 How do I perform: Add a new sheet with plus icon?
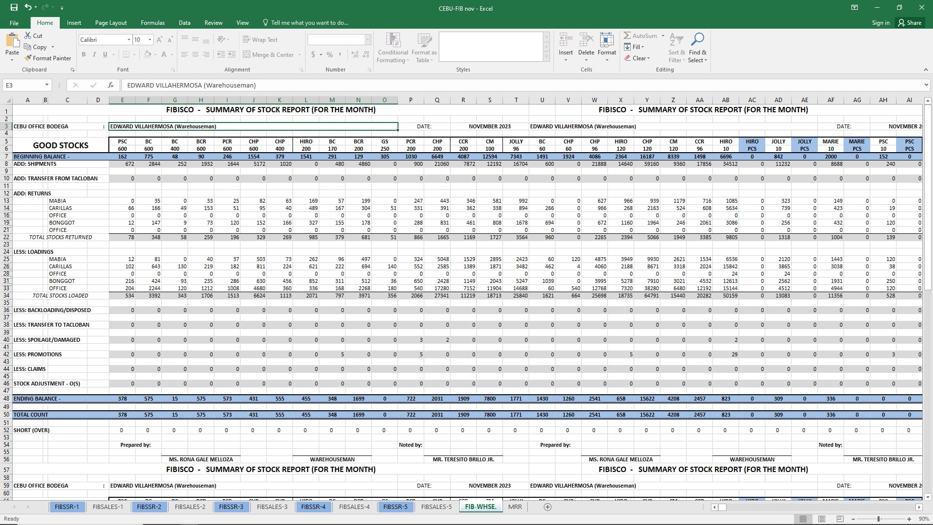(x=548, y=507)
